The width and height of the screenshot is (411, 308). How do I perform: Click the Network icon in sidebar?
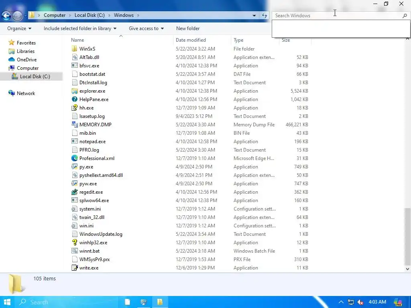(12, 93)
